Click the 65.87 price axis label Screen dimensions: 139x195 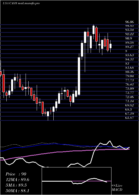130,118
